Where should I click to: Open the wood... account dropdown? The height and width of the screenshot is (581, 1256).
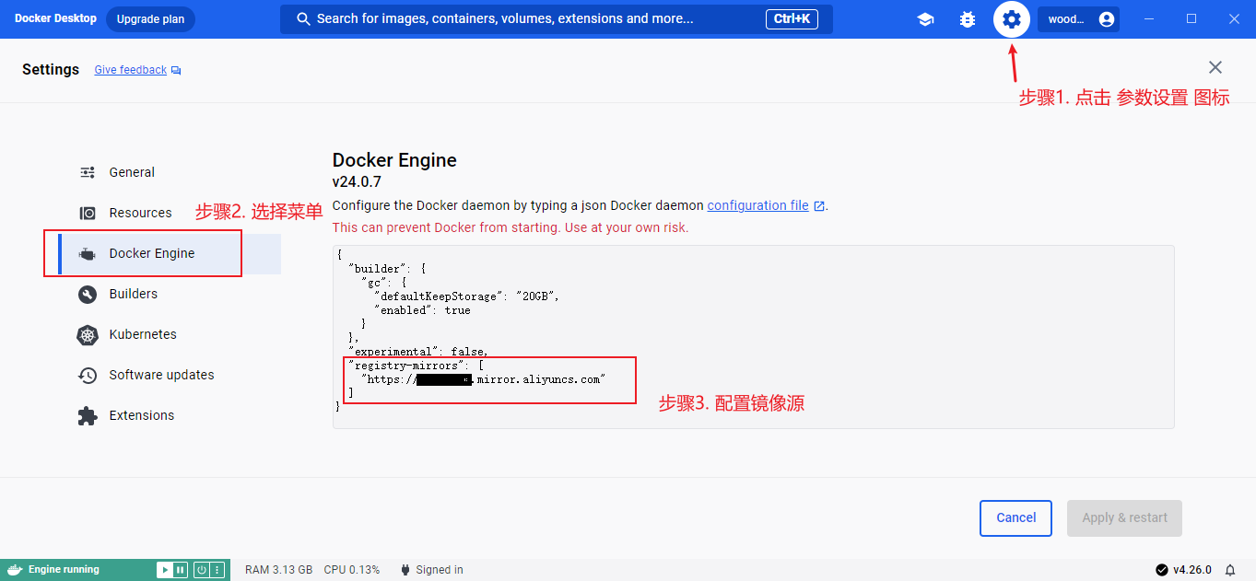[x=1078, y=19]
